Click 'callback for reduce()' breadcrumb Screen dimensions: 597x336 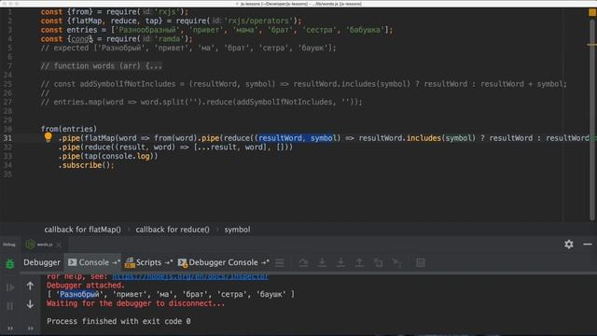pos(173,230)
